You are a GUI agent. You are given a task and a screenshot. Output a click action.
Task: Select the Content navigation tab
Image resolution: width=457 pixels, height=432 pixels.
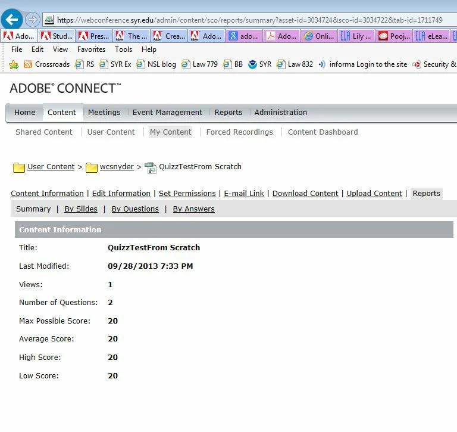coord(62,113)
